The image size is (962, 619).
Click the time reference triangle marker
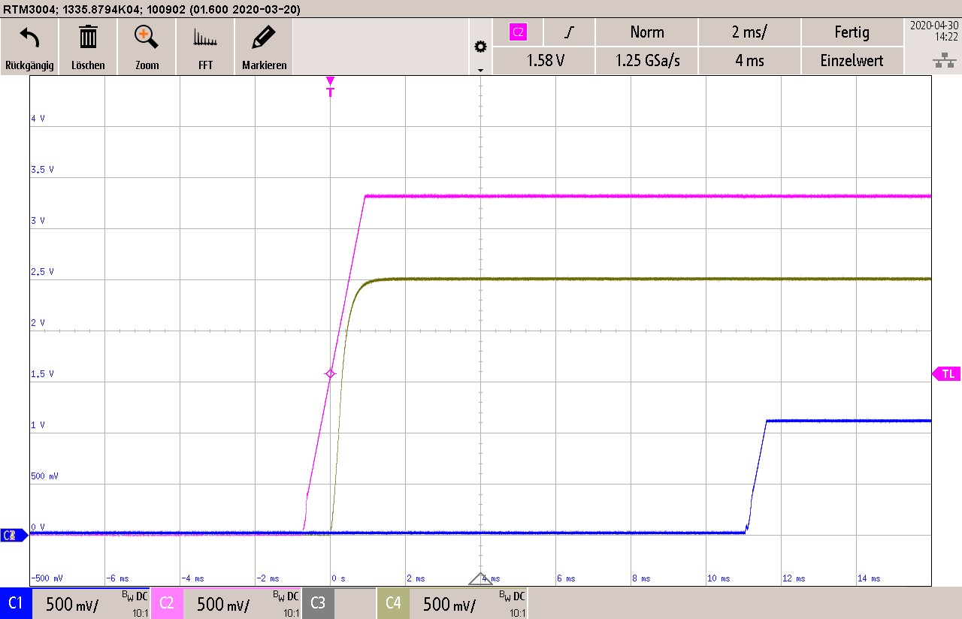click(x=479, y=578)
